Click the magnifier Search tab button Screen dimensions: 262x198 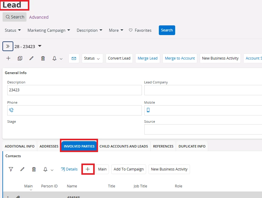[15, 17]
